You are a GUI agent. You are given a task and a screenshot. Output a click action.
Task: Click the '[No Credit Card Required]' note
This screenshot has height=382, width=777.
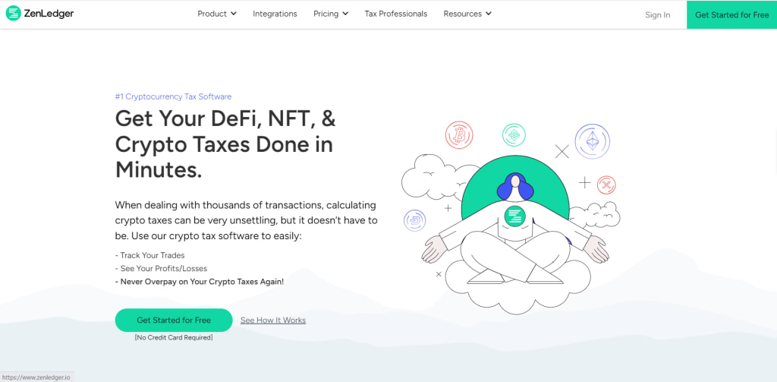pyautogui.click(x=174, y=337)
